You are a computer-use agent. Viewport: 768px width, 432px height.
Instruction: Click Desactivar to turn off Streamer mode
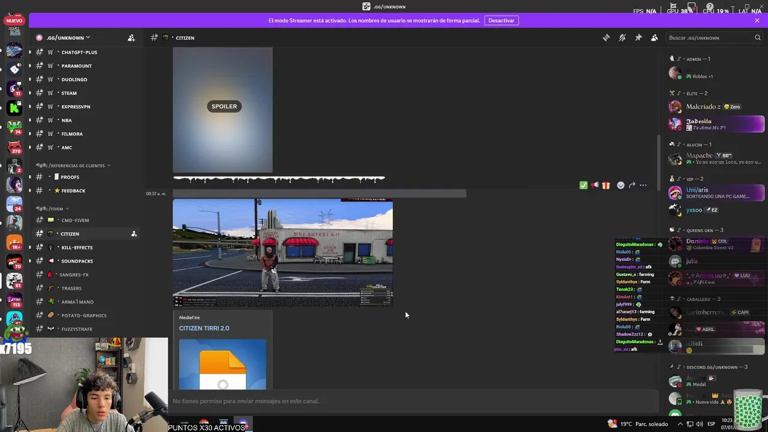coord(501,20)
